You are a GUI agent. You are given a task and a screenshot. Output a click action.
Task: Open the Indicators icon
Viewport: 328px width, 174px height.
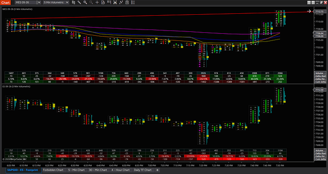(x=121, y=2)
